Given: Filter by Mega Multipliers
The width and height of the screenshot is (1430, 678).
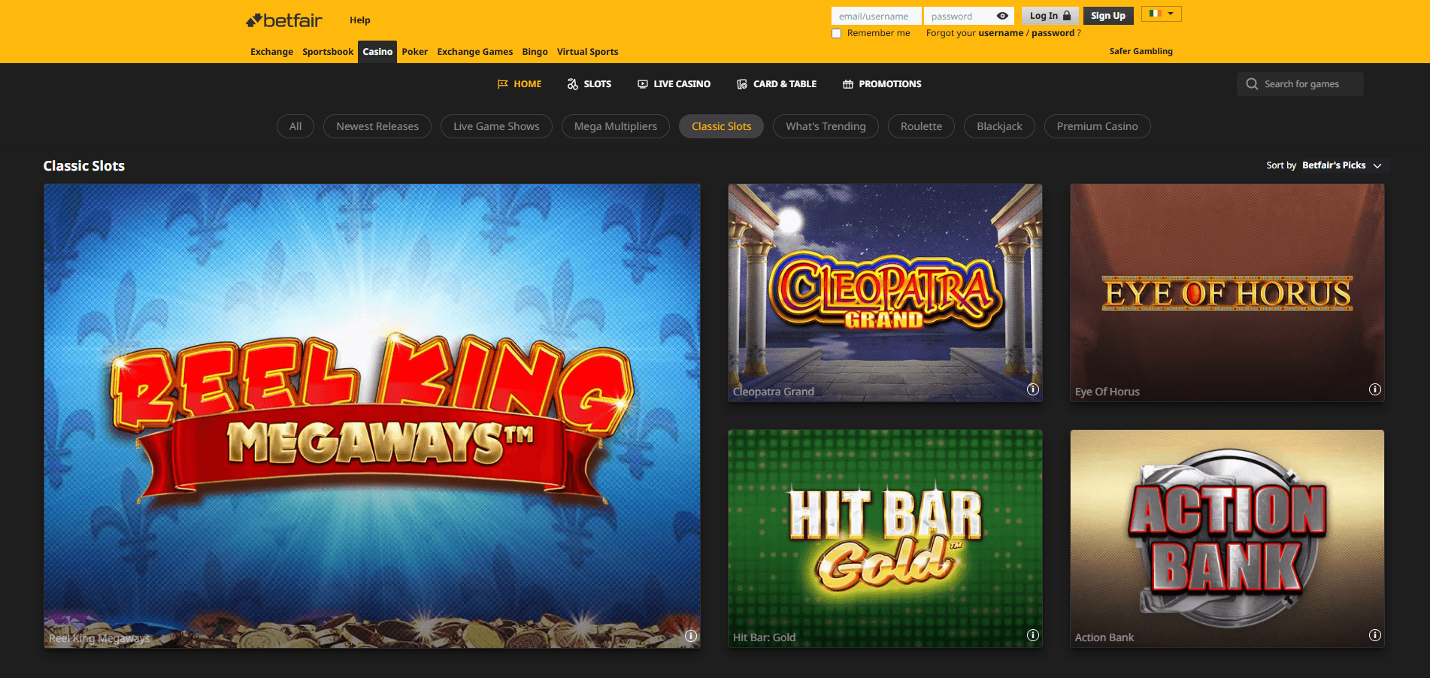Looking at the screenshot, I should pos(616,126).
